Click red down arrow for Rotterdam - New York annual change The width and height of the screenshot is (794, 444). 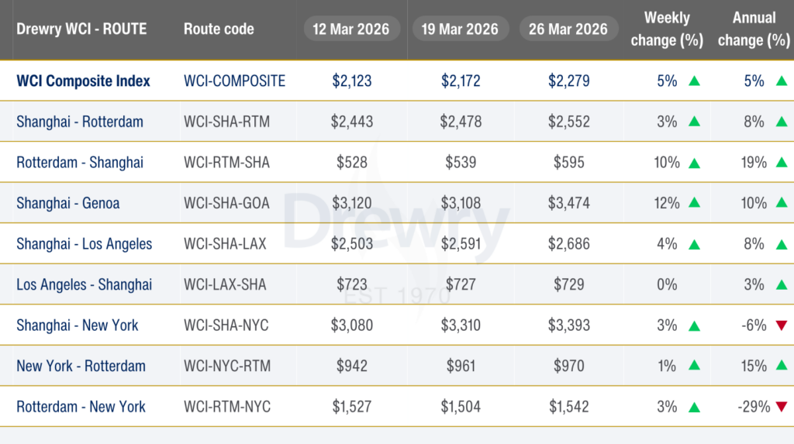[x=781, y=406]
